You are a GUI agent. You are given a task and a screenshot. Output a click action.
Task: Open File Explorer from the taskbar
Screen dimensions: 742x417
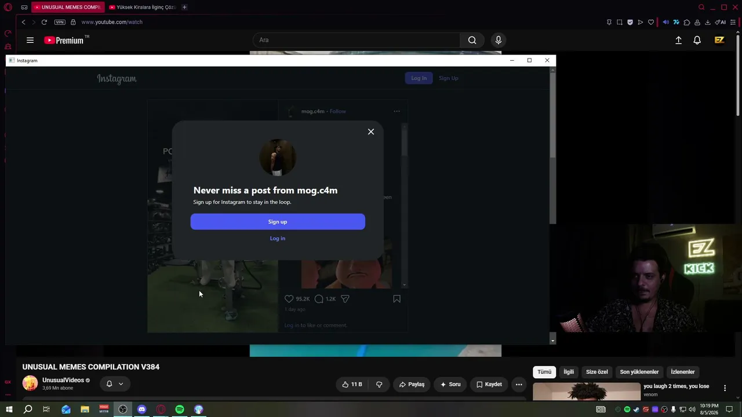pyautogui.click(x=85, y=409)
